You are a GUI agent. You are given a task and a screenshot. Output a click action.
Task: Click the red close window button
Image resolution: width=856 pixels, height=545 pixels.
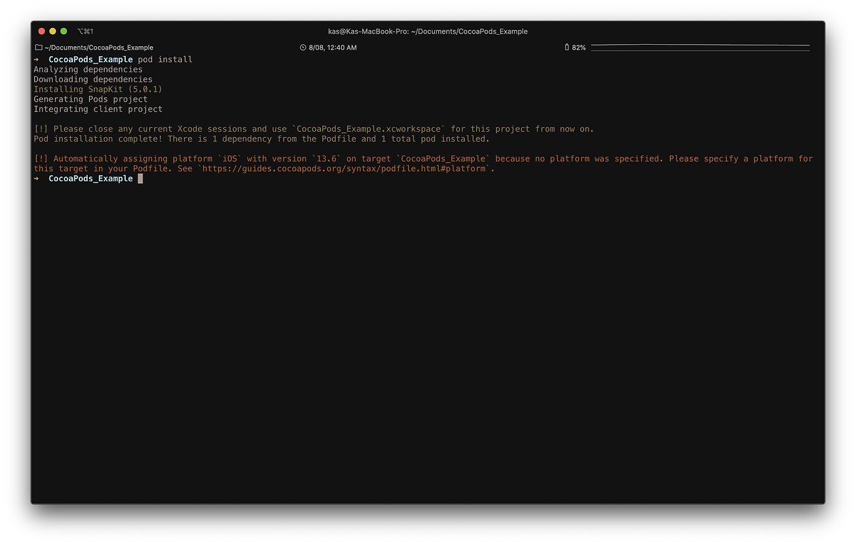41,31
